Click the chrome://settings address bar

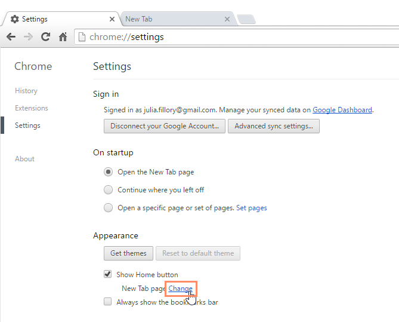point(239,37)
